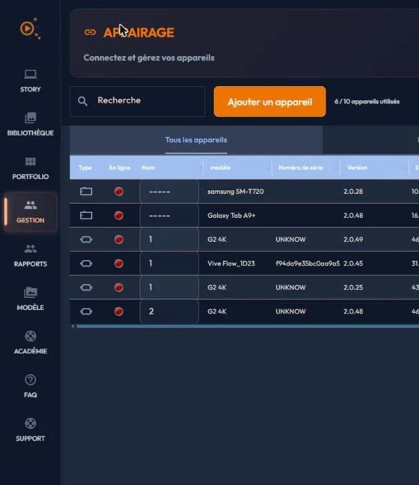This screenshot has width=419, height=485.
Task: Open the Modèle section
Action: click(x=30, y=299)
